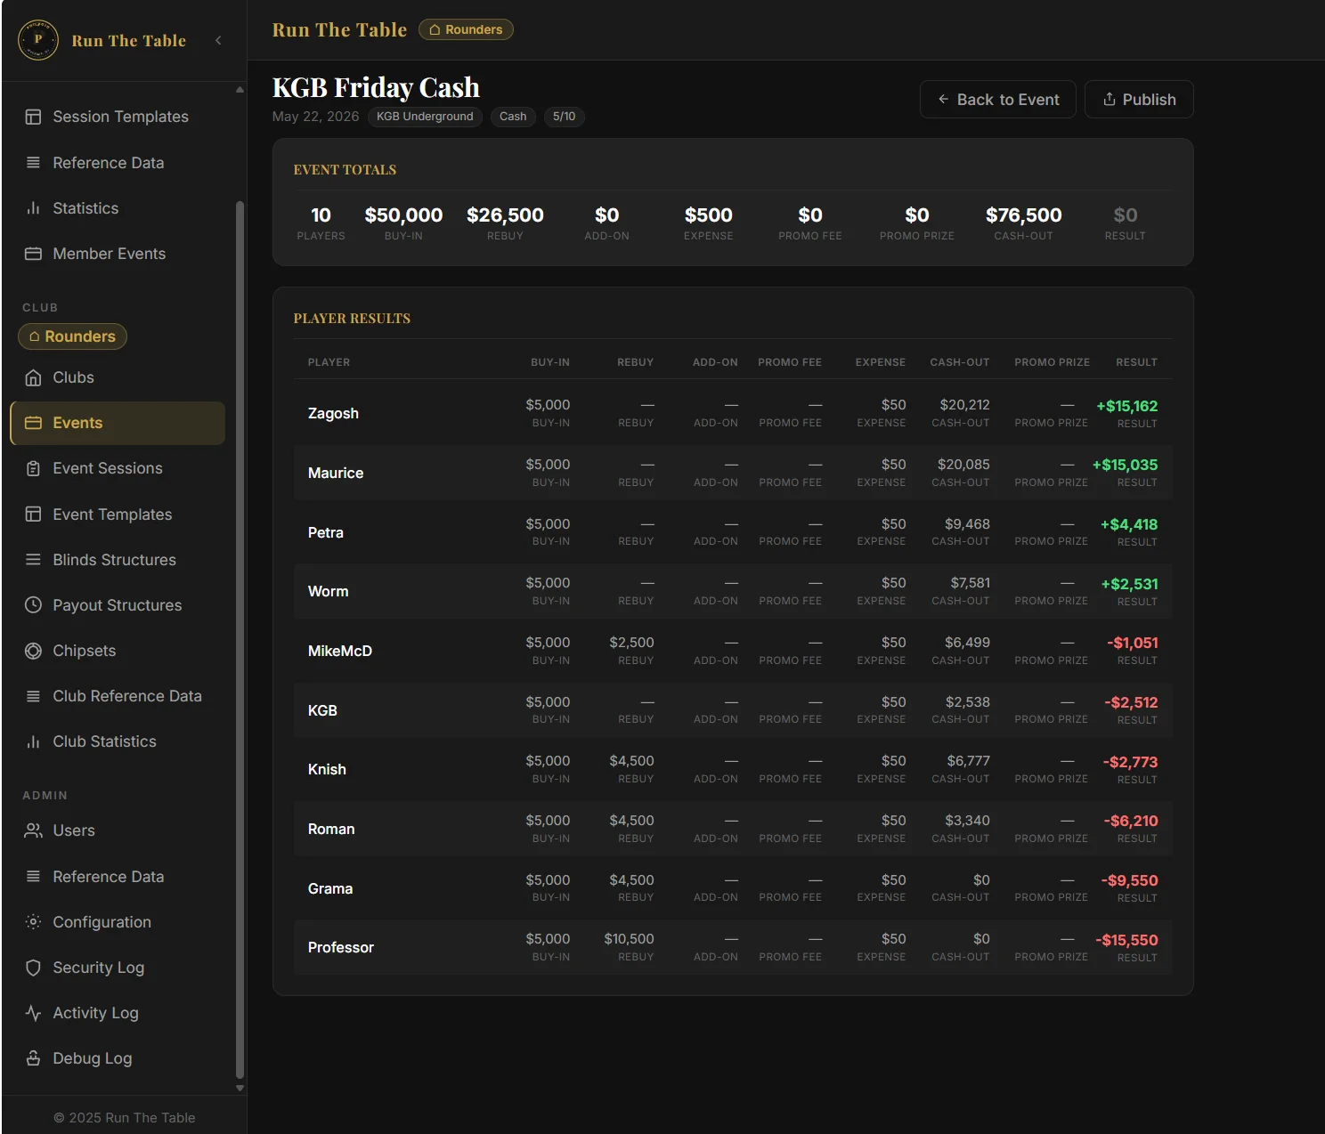Open Event Sessions menu item
1325x1134 pixels.
[118, 468]
